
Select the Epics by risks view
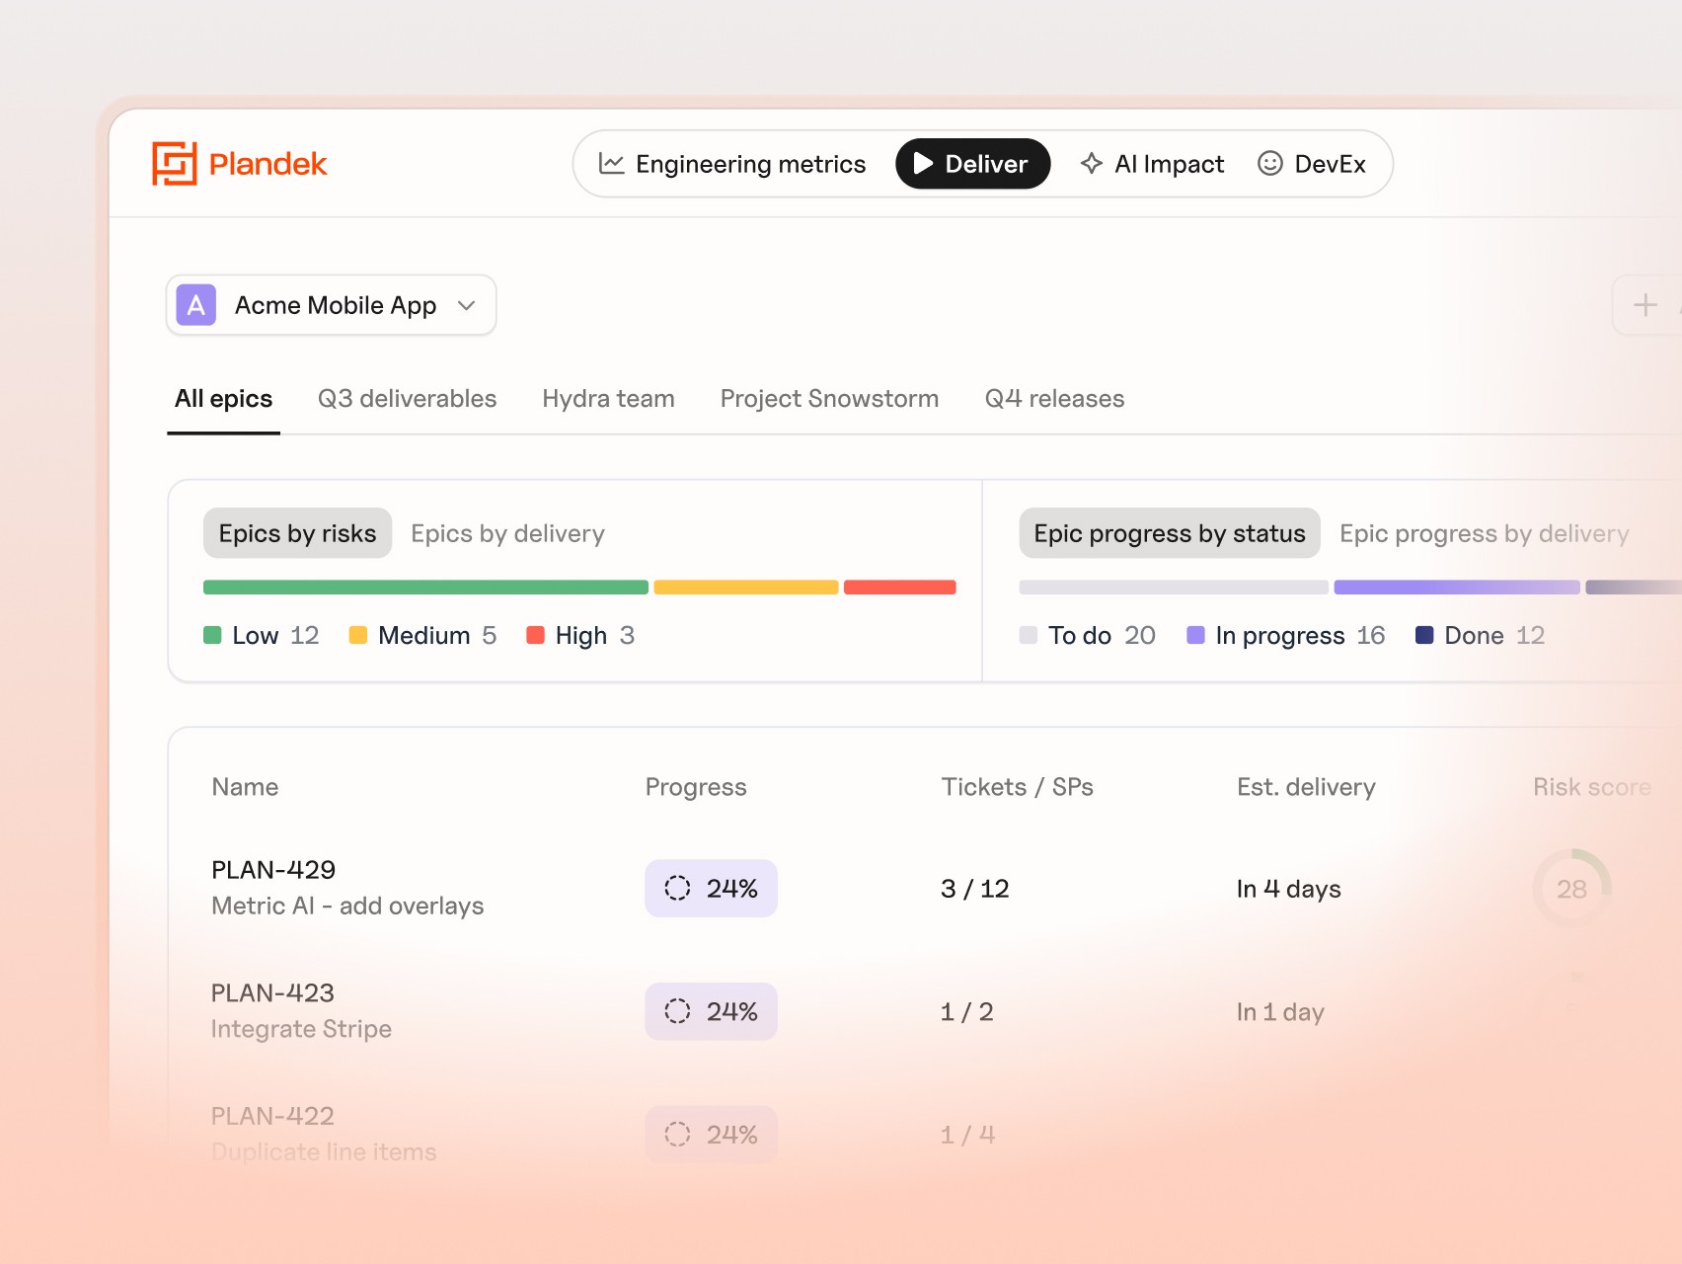click(x=297, y=533)
